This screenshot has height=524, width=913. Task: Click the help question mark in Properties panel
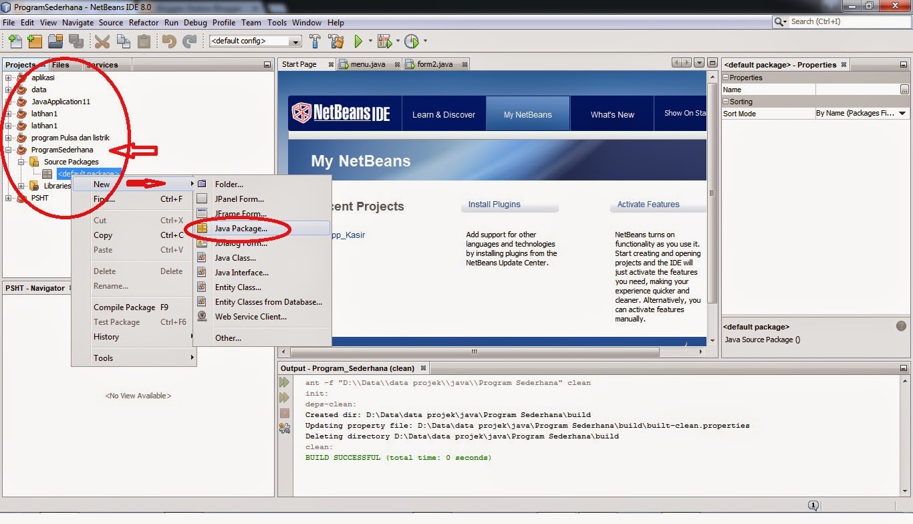pyautogui.click(x=901, y=326)
